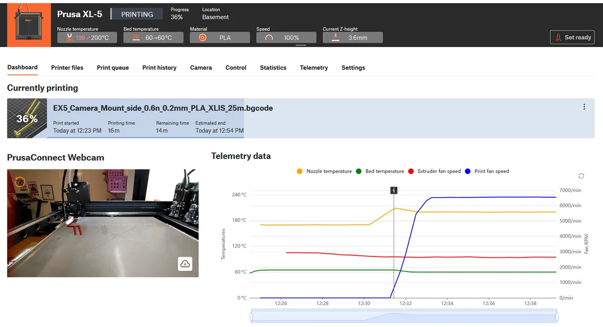The width and height of the screenshot is (603, 327).
Task: Open the Telemetry tab
Action: pos(313,67)
